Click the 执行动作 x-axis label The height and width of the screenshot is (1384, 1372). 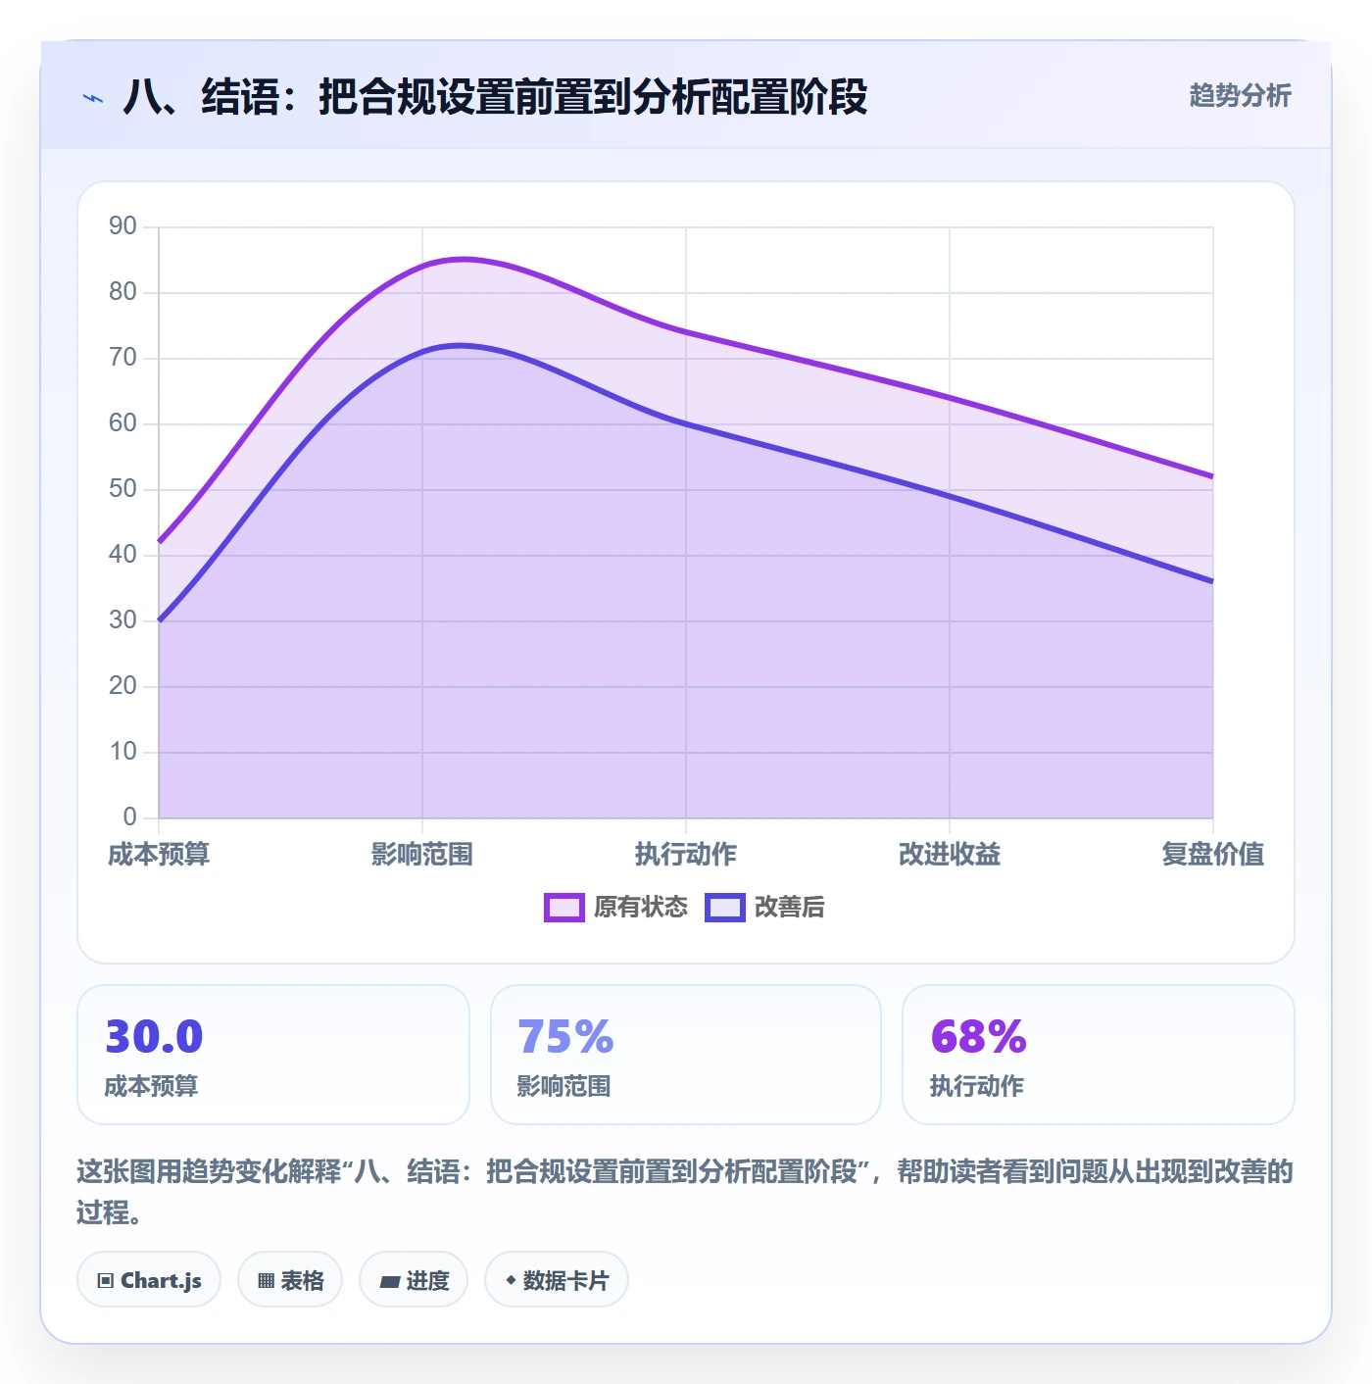[x=686, y=855]
